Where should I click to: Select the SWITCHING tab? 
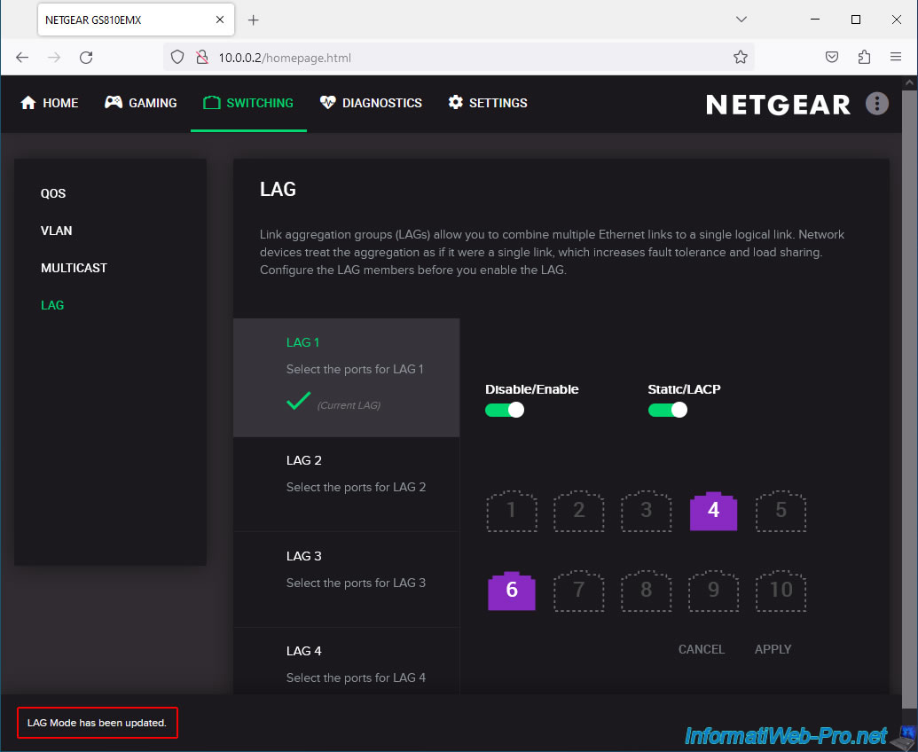tap(248, 103)
